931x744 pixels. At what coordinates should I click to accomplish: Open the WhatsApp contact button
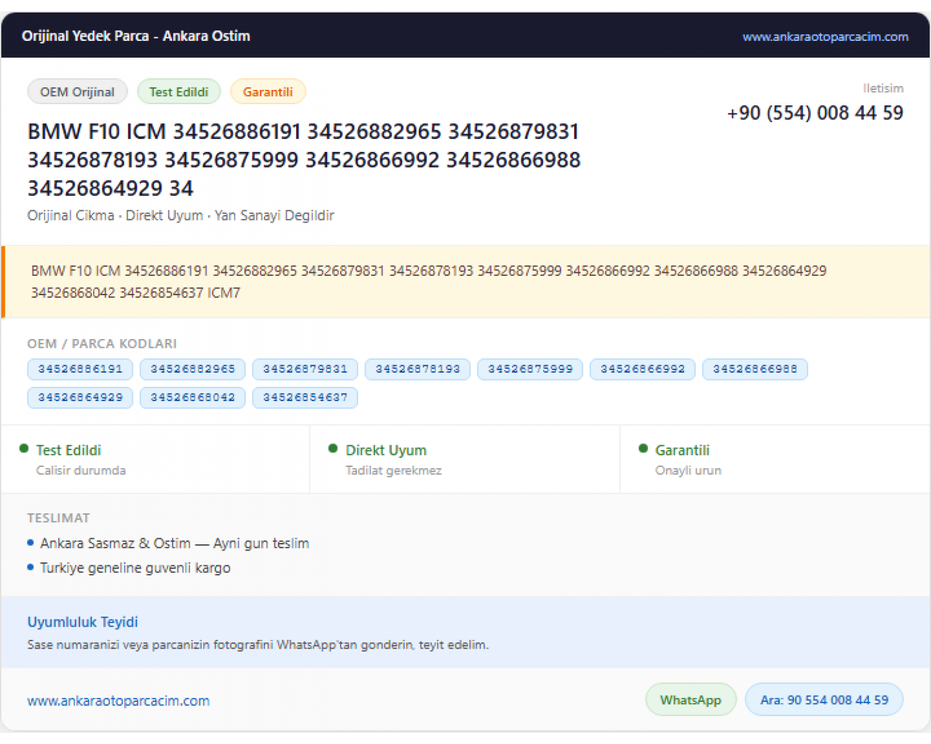point(691,699)
